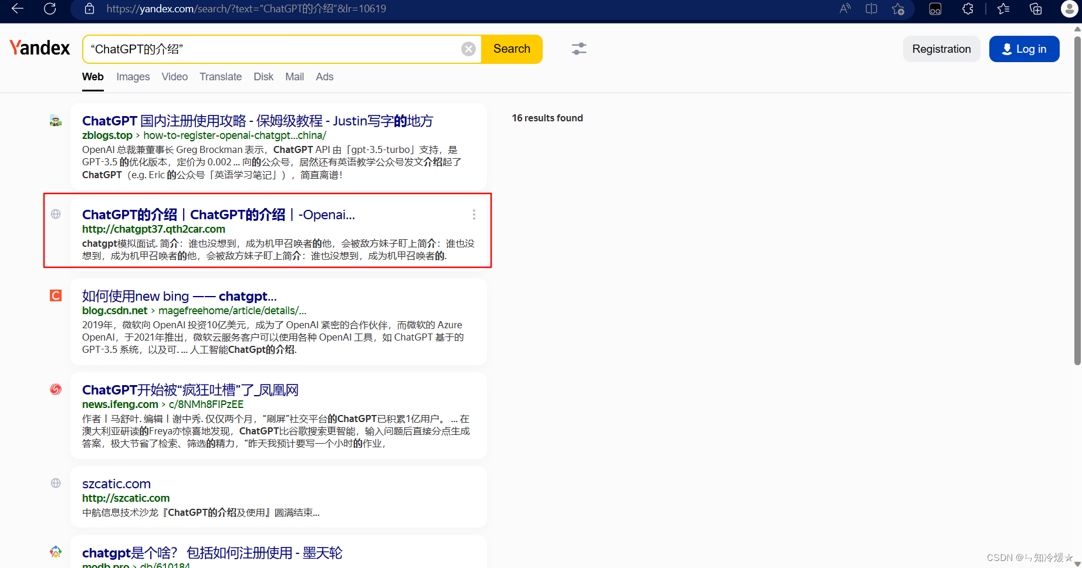Viewport: 1082px width, 568px height.
Task: Click the scrollbar down arrow
Action: 1077,563
